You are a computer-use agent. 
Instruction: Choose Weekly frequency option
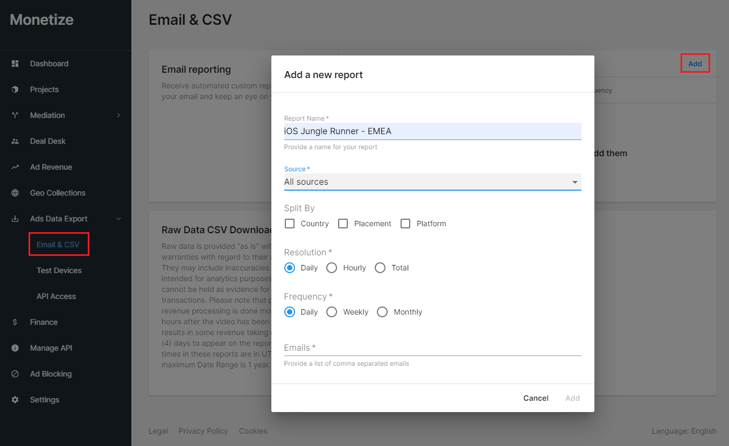point(332,312)
